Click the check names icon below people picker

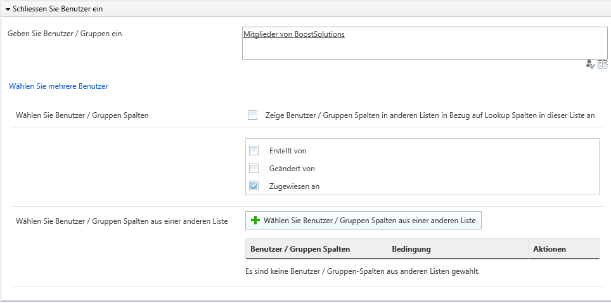coord(590,65)
